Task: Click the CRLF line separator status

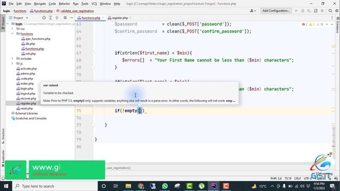Action: [297, 178]
